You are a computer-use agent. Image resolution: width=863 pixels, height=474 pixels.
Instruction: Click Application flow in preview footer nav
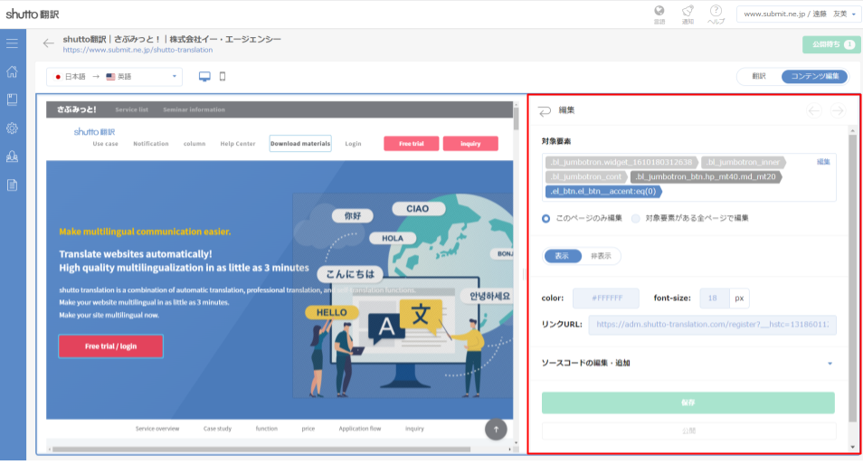tap(360, 429)
